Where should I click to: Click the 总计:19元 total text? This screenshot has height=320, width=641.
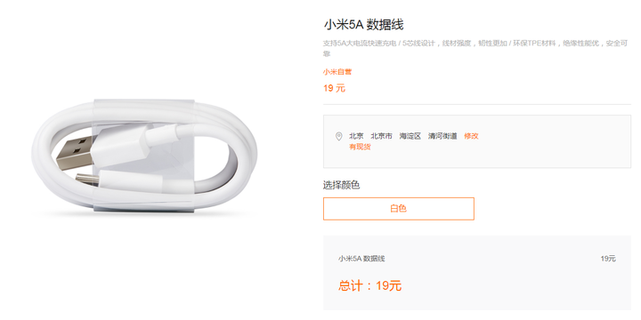[x=370, y=285]
